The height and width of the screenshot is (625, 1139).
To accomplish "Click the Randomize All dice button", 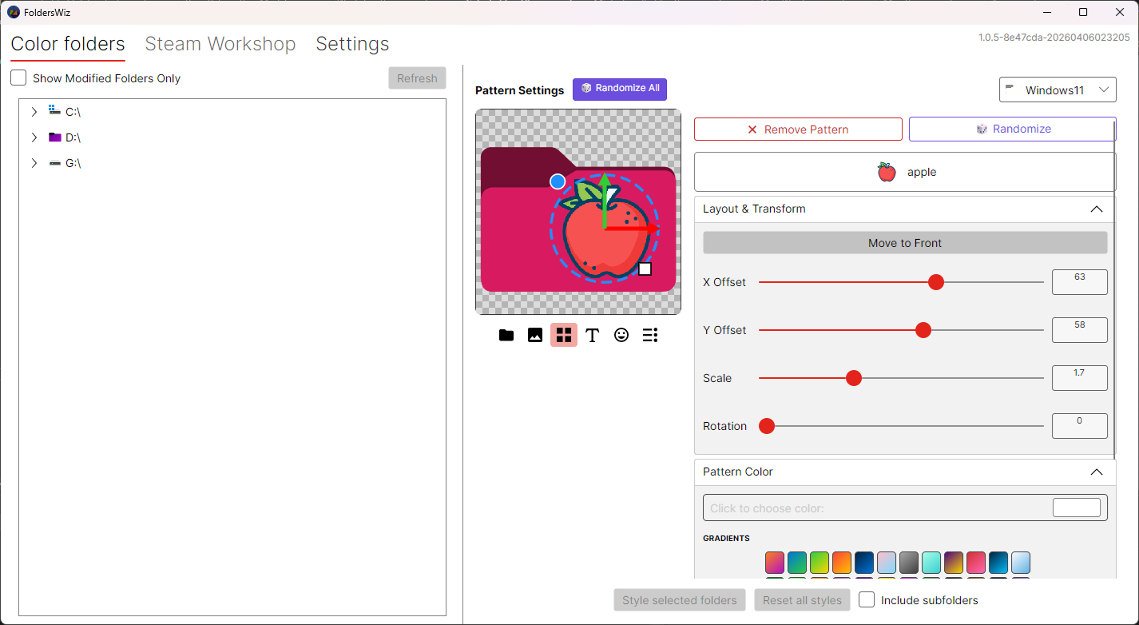I will pos(619,89).
